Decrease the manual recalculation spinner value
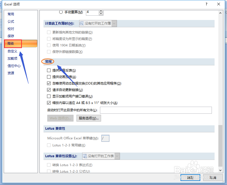This screenshot has height=185, width=227. (101, 14)
